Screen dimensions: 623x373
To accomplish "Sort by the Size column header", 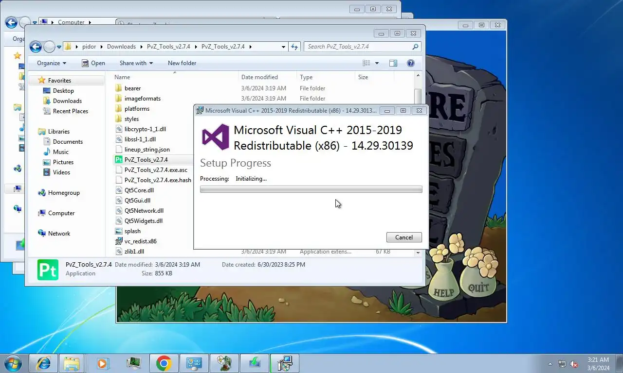I will tap(363, 77).
